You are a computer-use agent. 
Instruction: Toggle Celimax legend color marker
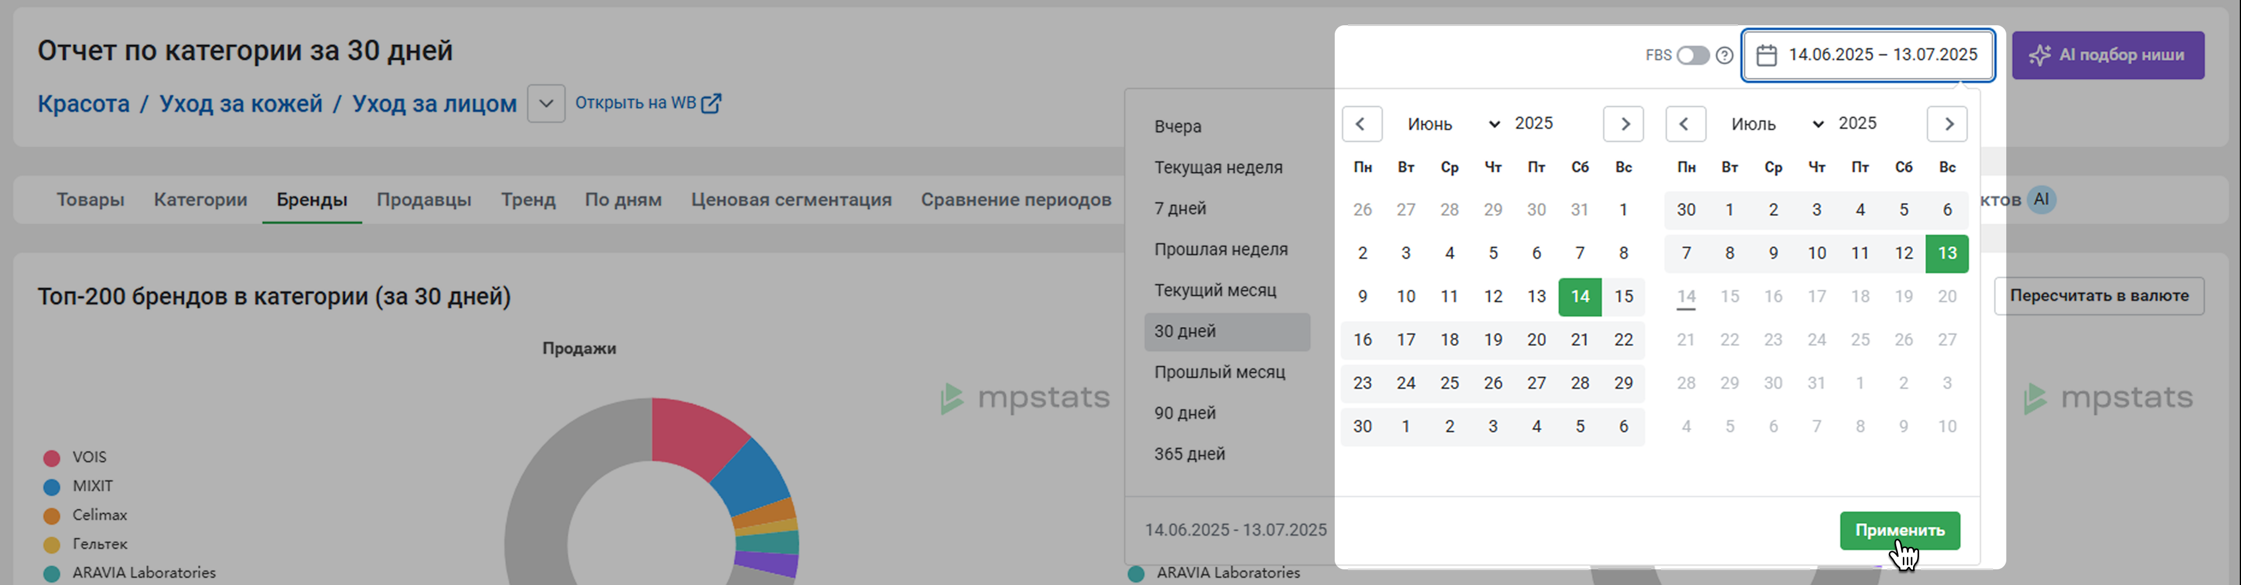click(52, 515)
